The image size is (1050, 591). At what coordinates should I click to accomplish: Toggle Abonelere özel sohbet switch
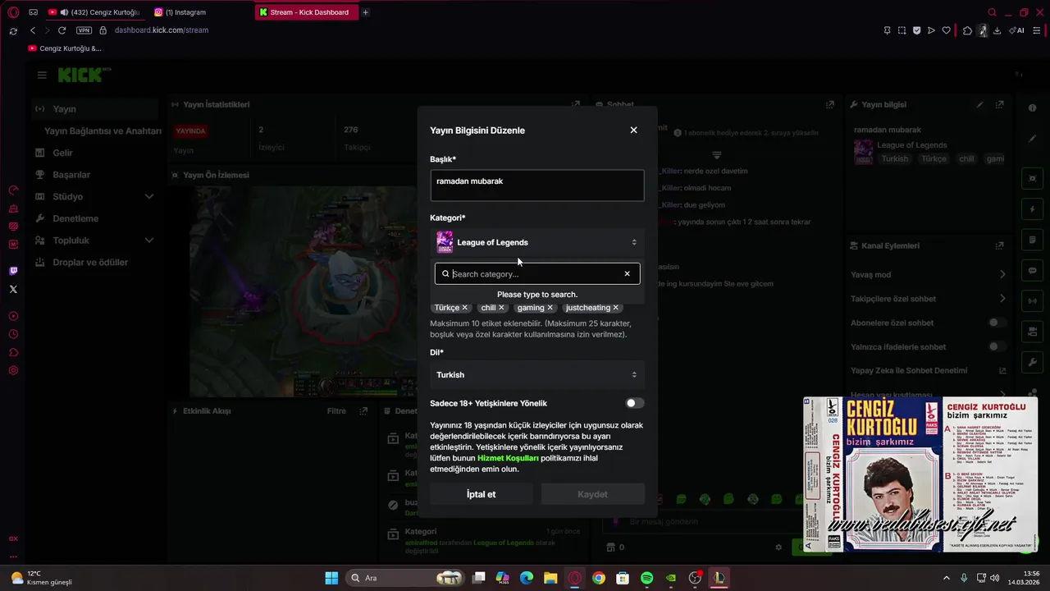click(x=997, y=323)
